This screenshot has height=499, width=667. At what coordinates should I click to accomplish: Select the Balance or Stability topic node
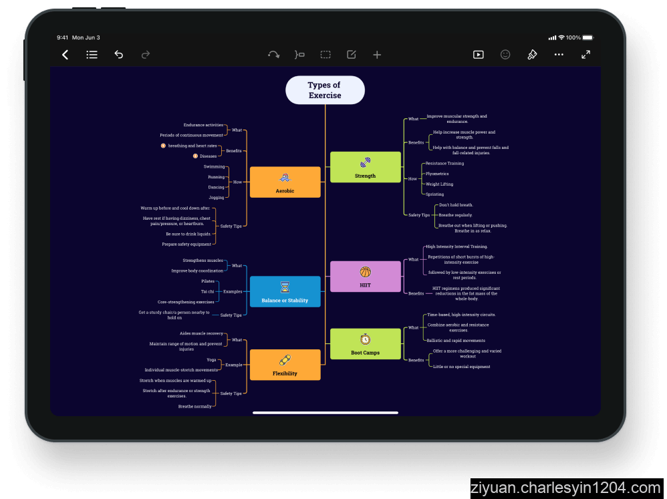(285, 291)
